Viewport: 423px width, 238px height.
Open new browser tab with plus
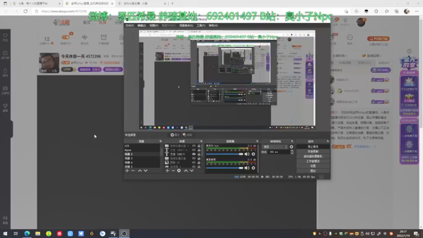pos(172,4)
